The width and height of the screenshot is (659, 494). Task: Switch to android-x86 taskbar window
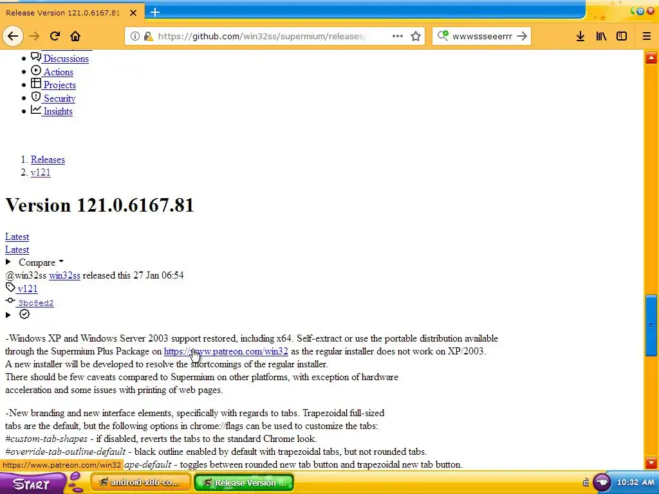pos(141,482)
